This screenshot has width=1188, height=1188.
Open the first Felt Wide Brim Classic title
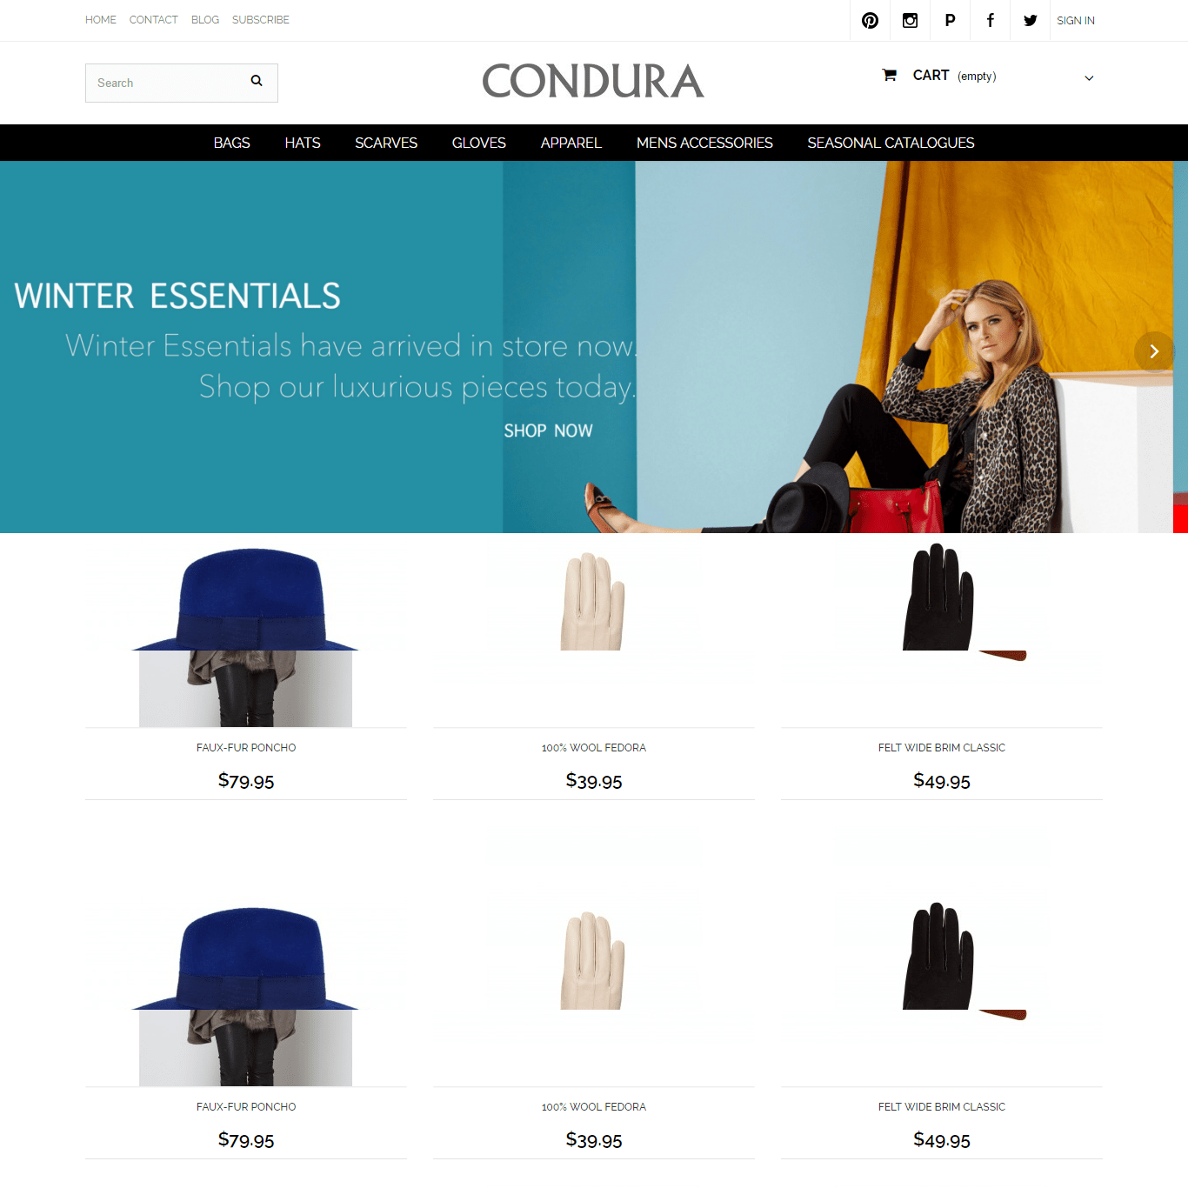(942, 748)
